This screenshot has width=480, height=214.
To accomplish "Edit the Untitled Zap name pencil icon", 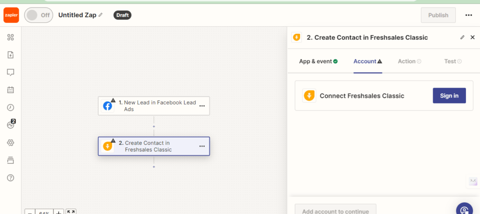I will (x=101, y=15).
